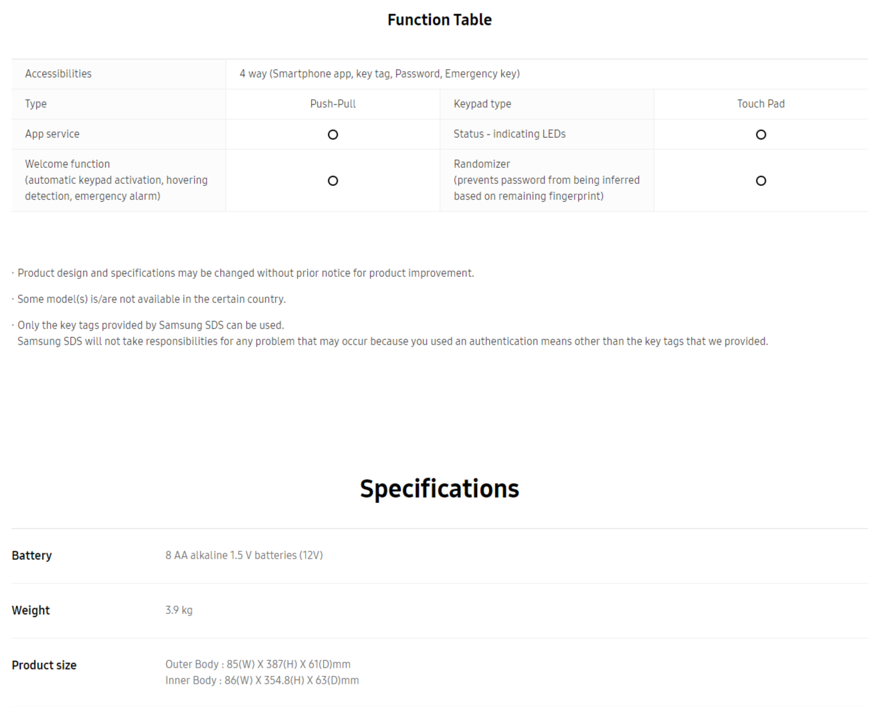Click the Battery specification label
869x707 pixels.
pyautogui.click(x=31, y=555)
